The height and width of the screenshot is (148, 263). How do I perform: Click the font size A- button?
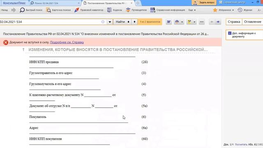(259, 10)
